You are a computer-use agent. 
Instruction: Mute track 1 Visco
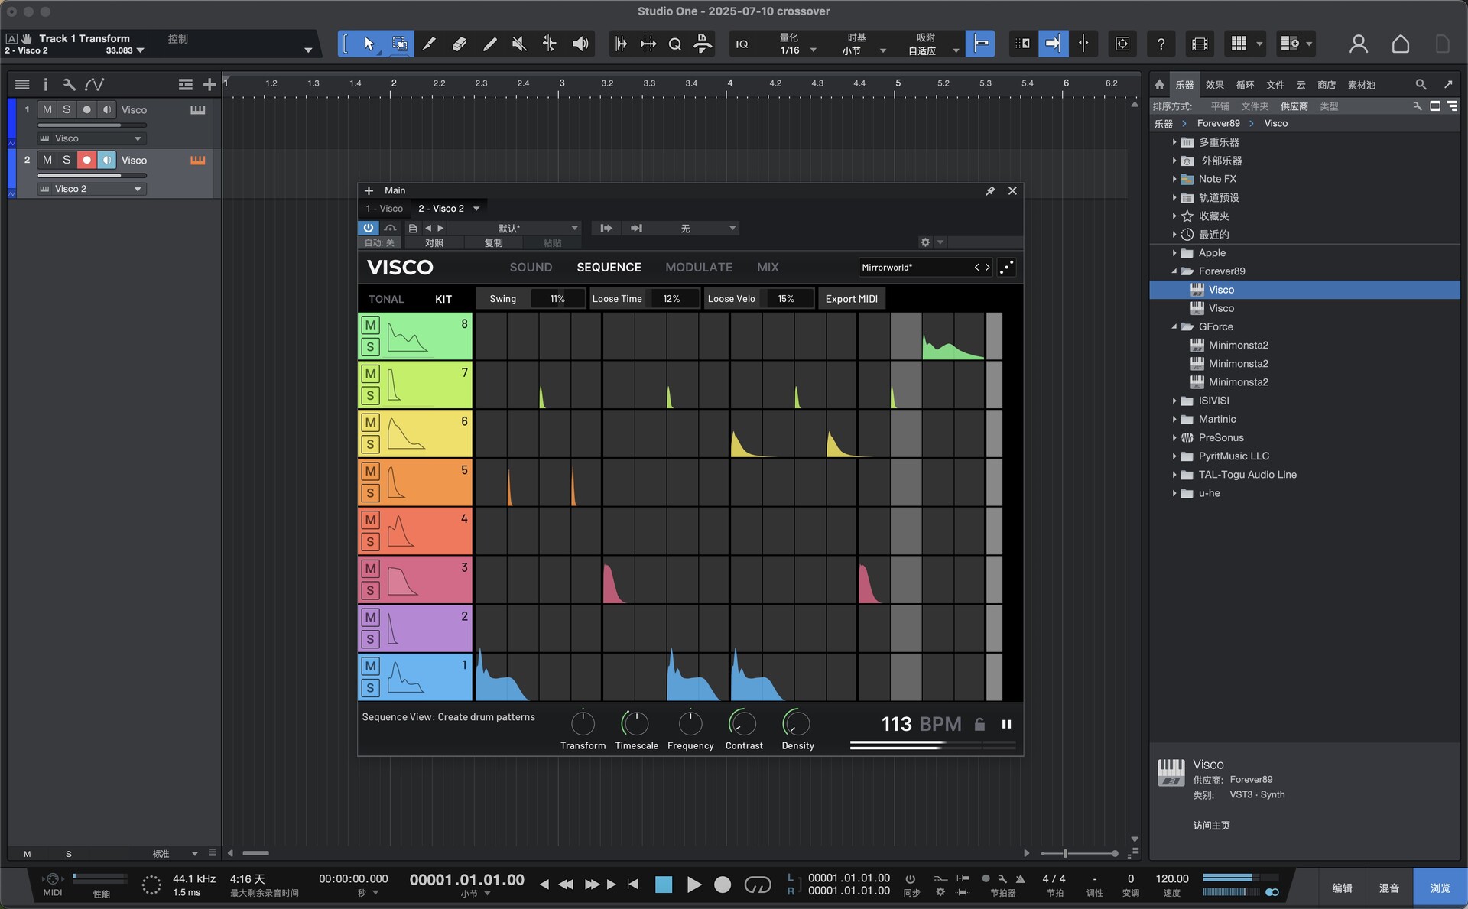(47, 109)
